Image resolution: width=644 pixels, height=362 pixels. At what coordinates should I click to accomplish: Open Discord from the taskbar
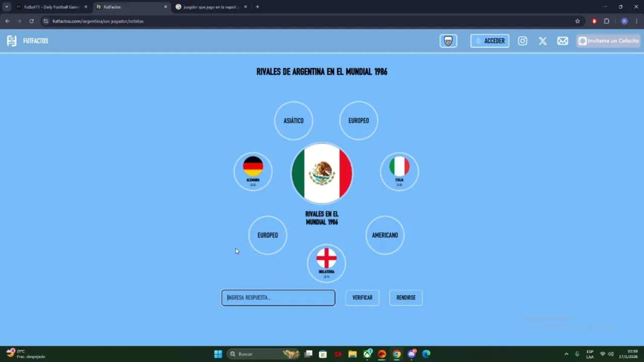[412, 354]
